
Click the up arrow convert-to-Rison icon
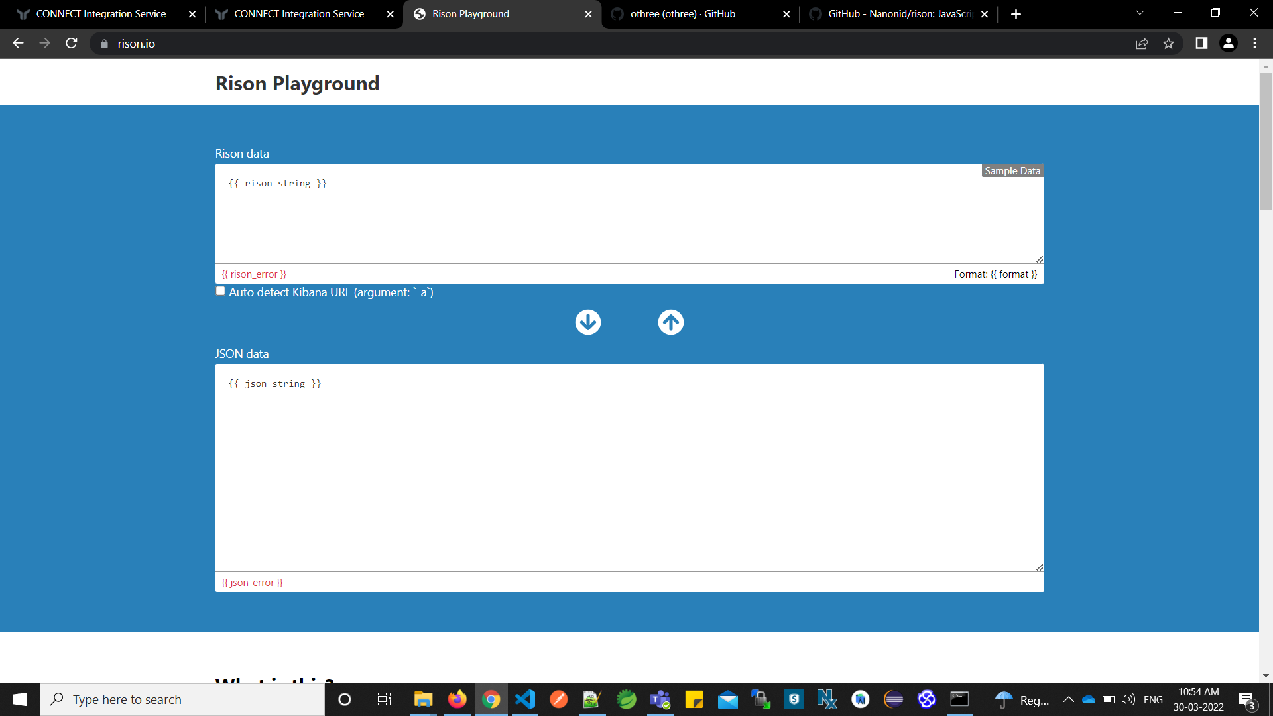[x=670, y=322]
